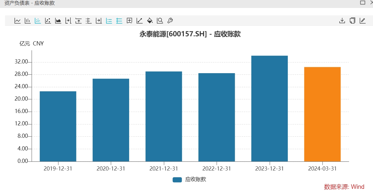Click the dashed vertical axis icon
Image resolution: width=373 pixels, height=195 pixels.
tap(88, 21)
